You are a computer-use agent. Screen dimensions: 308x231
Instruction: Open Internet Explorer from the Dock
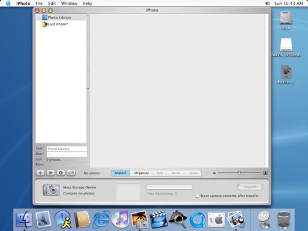[x=101, y=220]
